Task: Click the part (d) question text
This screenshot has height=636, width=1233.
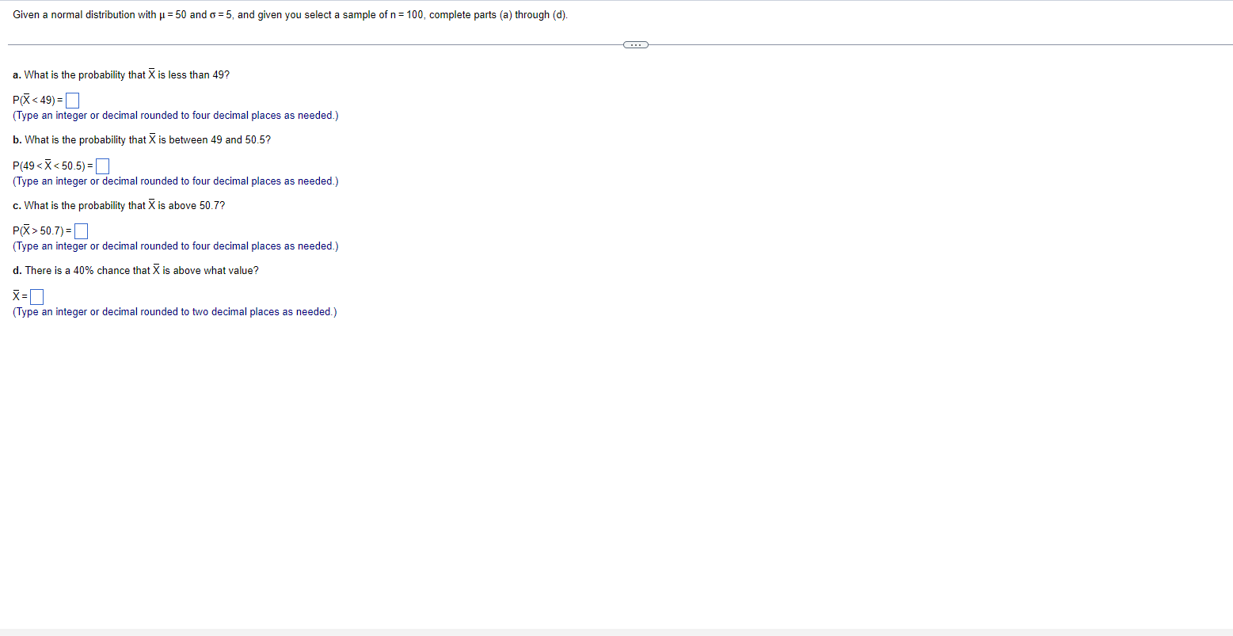Action: point(135,270)
